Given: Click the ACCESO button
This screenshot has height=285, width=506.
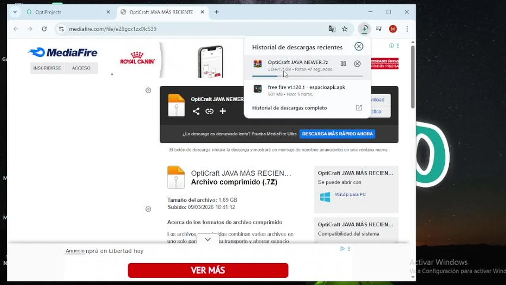Looking at the screenshot, I should [81, 68].
